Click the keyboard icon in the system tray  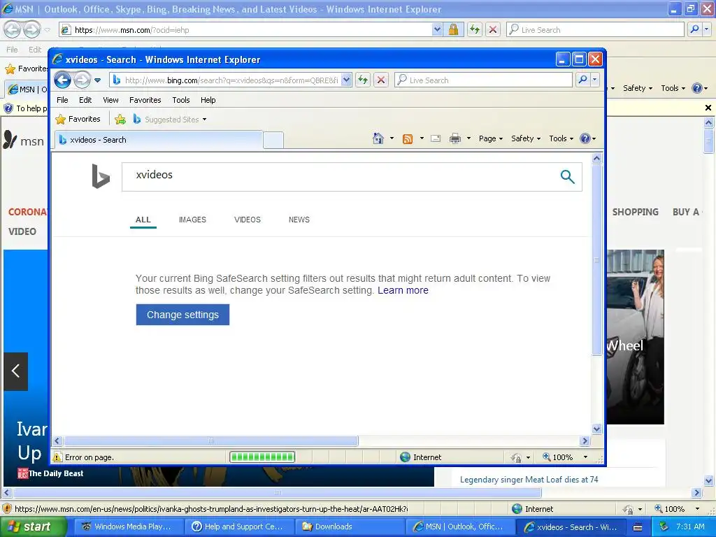coord(638,527)
